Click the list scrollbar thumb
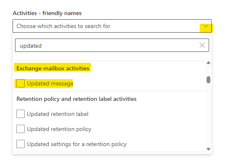 pyautogui.click(x=209, y=80)
